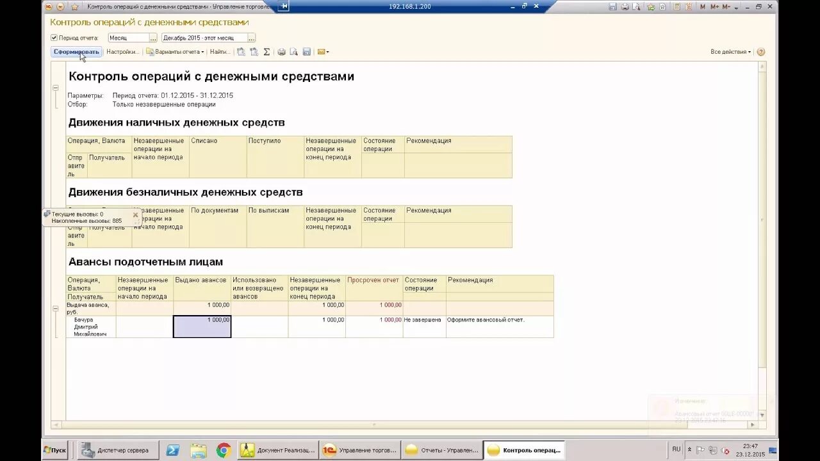This screenshot has width=820, height=461.
Task: Switch to Контроль операц... taskbar item
Action: click(524, 450)
